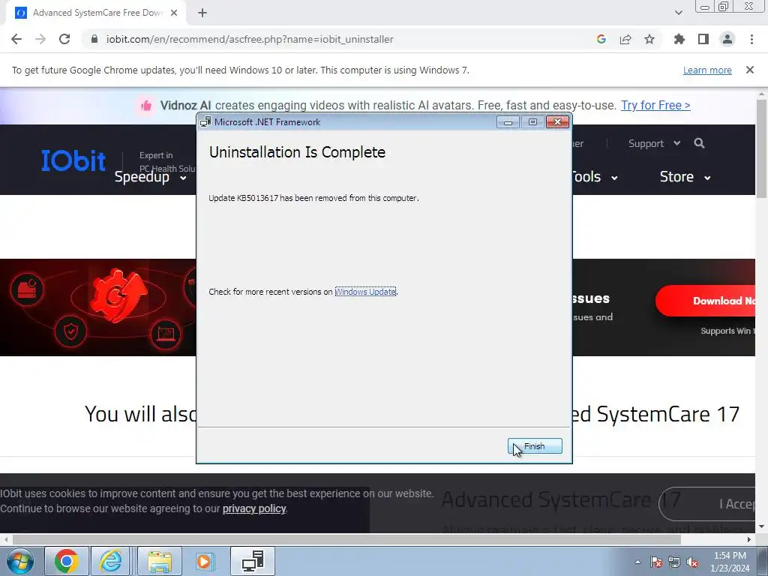Screen dimensions: 768x576
Task: Click the Advanced SystemCare red gear graphic
Action: (x=118, y=295)
